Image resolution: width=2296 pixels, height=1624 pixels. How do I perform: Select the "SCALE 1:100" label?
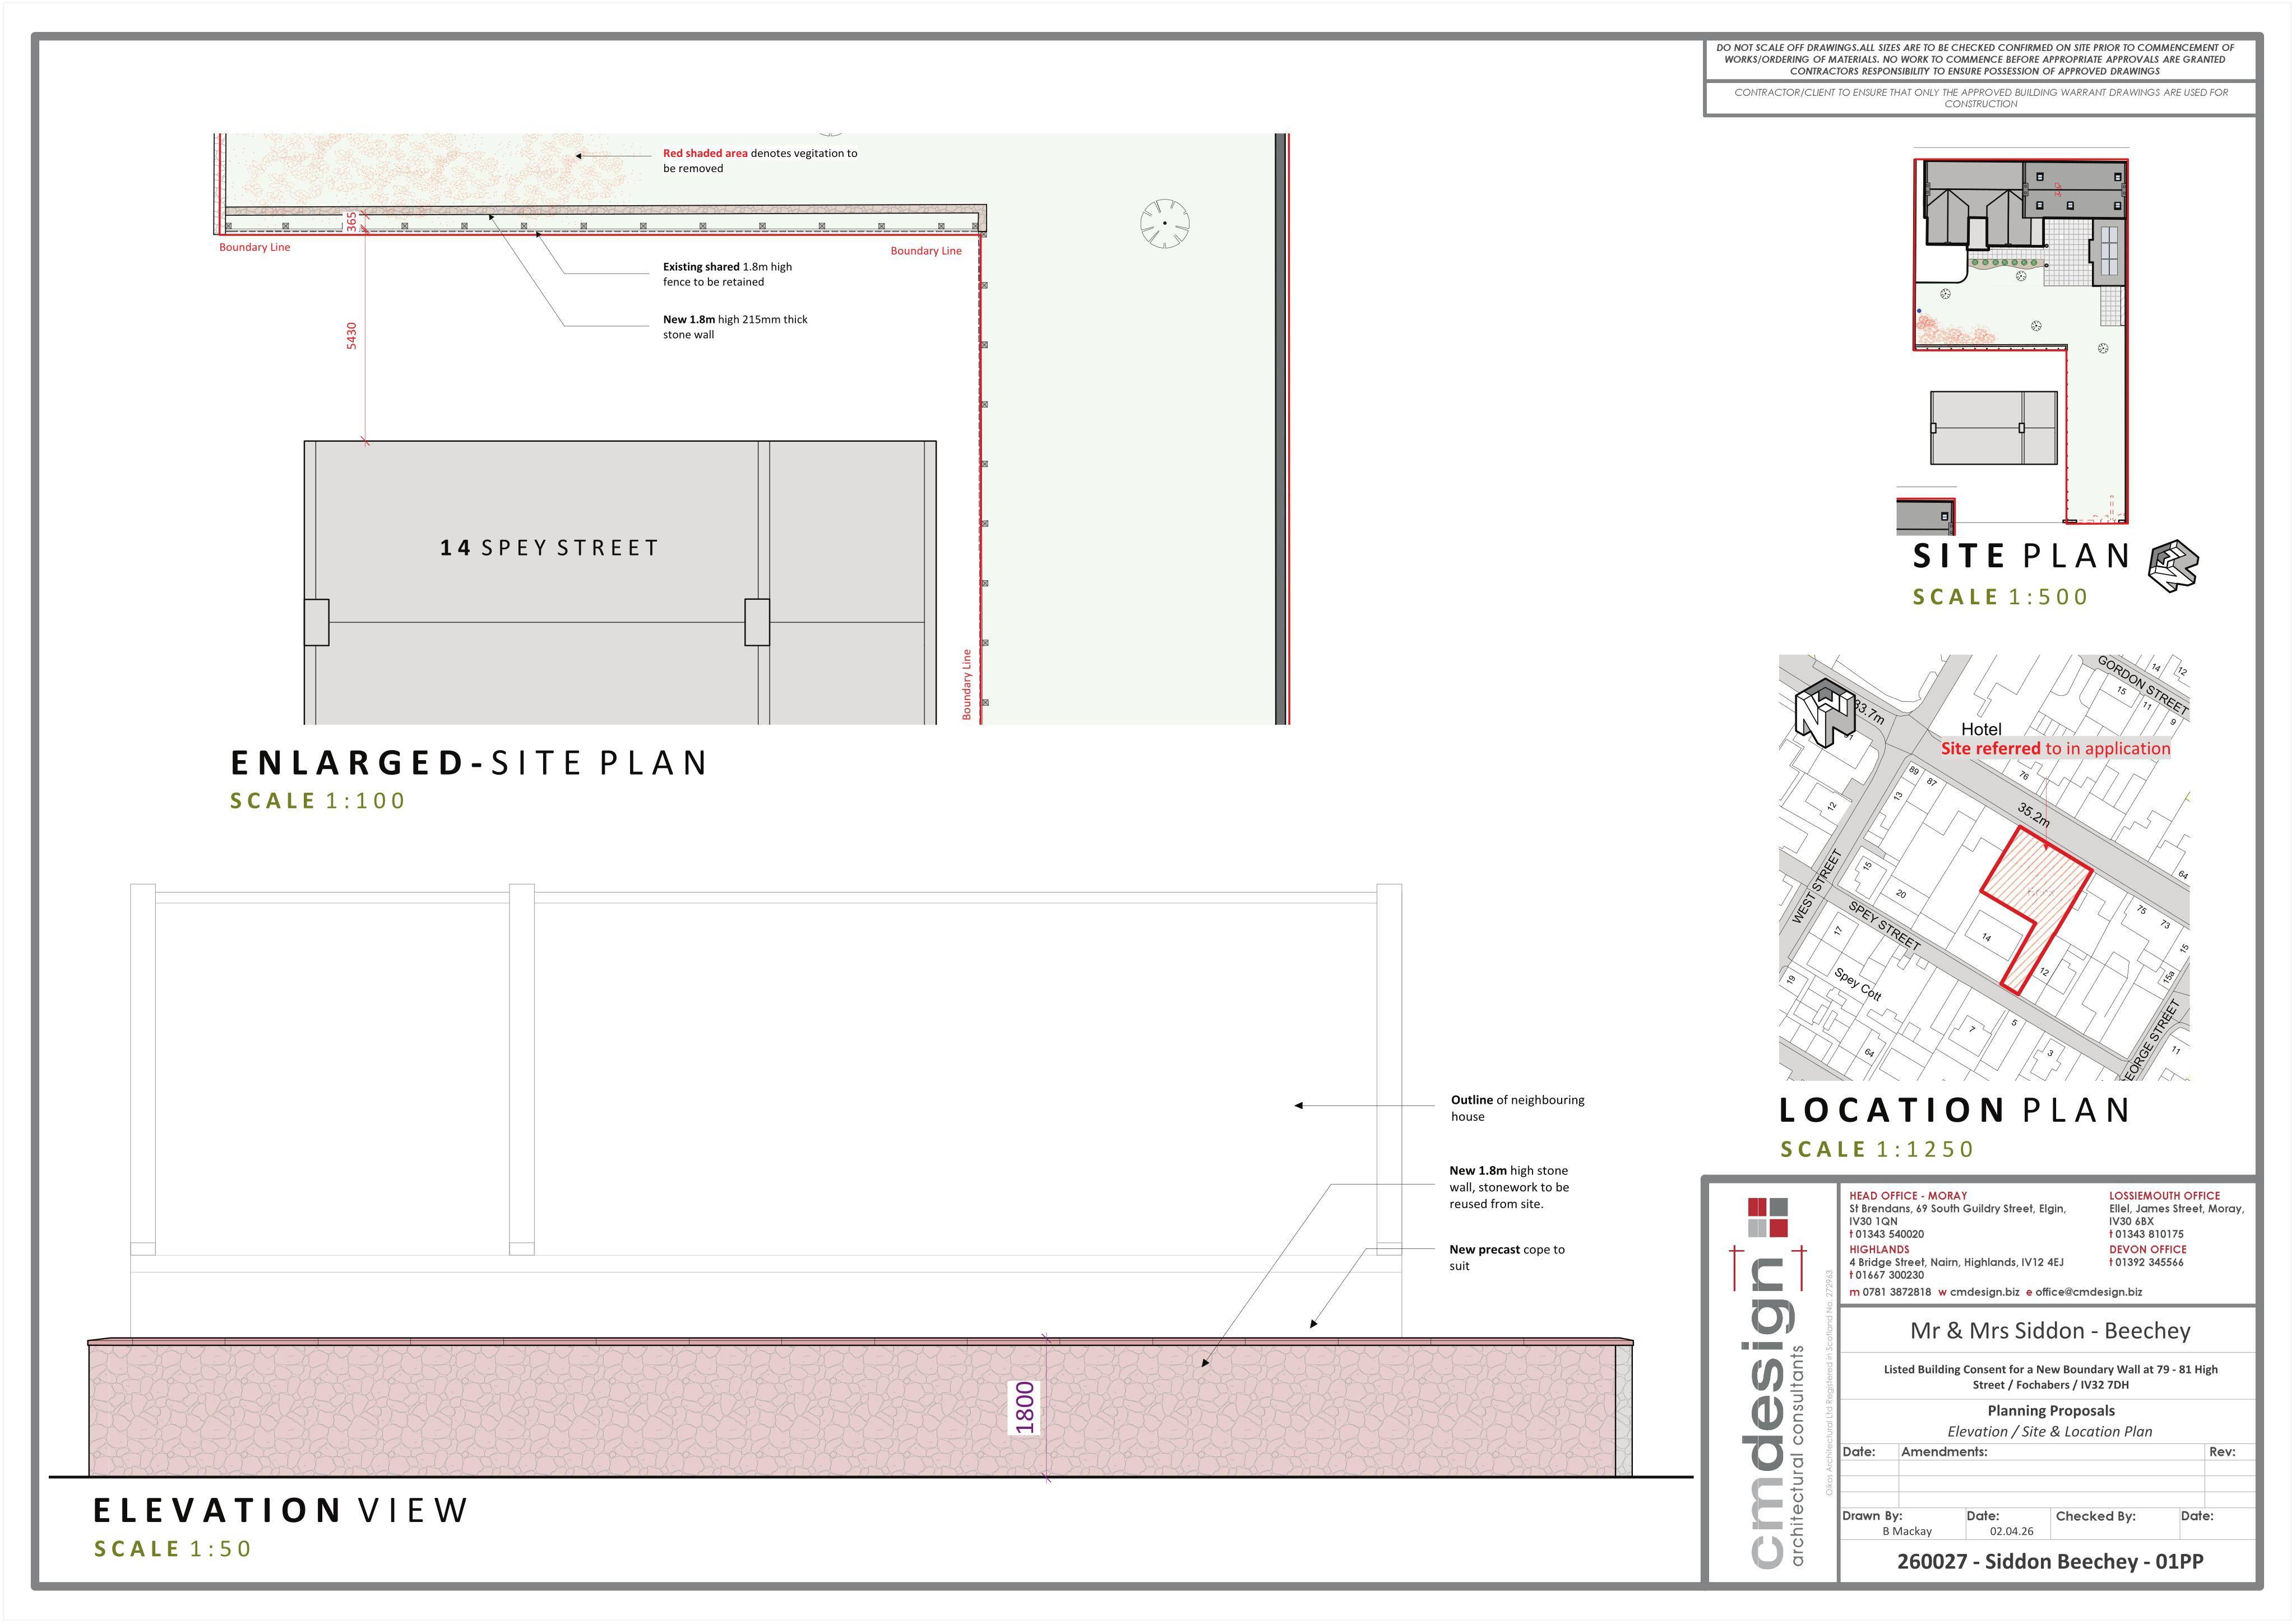pyautogui.click(x=317, y=801)
